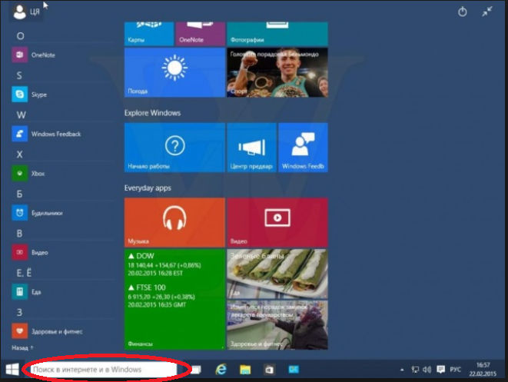Click the Power button icon
The image size is (508, 382).
click(463, 12)
